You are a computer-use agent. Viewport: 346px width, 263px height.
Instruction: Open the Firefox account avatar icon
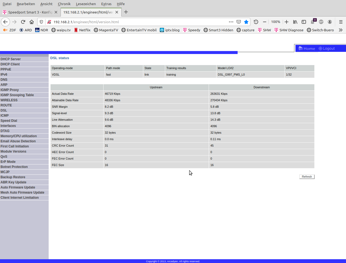[330, 22]
